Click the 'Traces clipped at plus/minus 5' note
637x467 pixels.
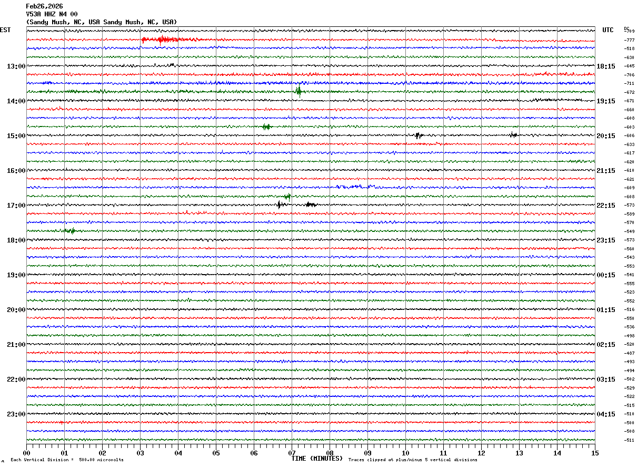(413, 460)
